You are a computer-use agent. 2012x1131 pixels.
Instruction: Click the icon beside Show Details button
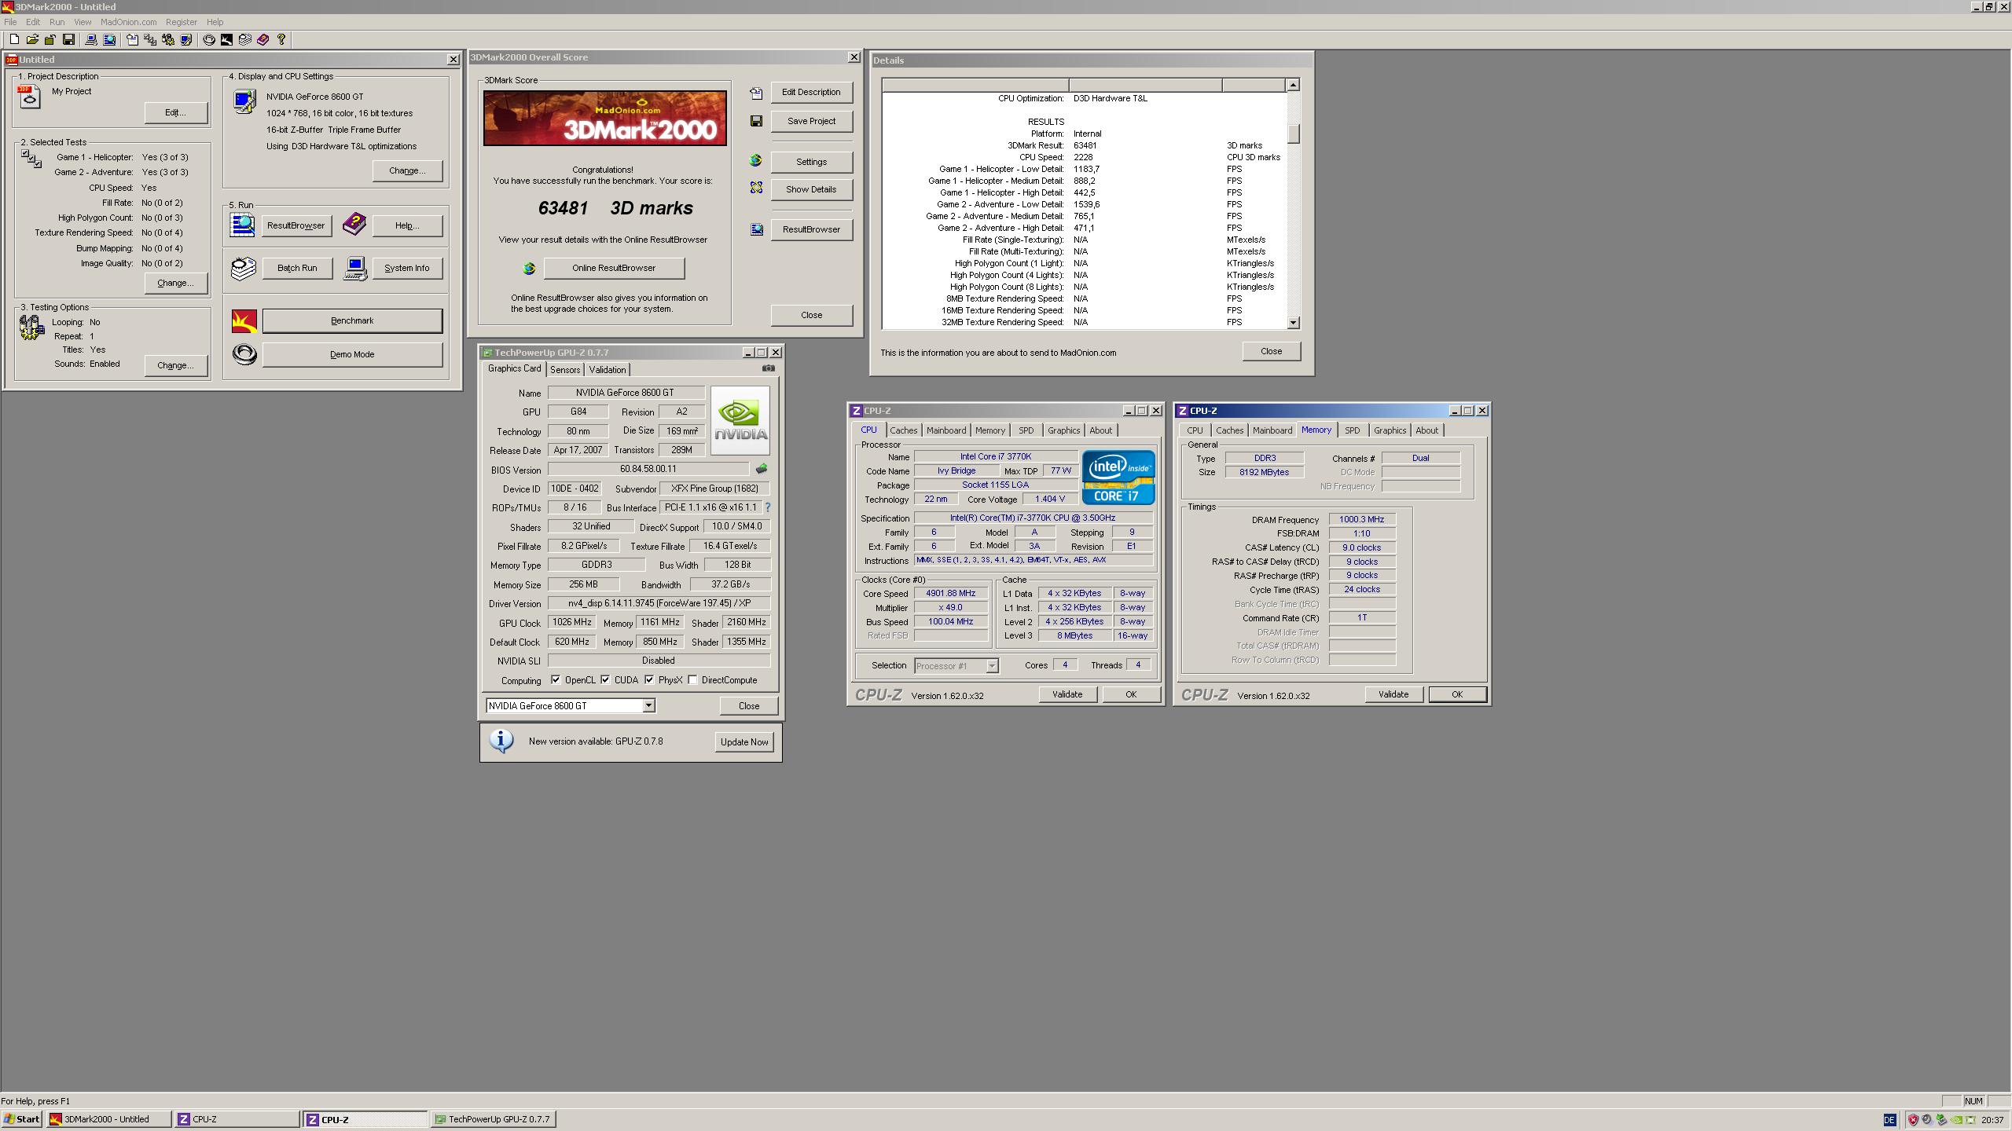[x=756, y=188]
